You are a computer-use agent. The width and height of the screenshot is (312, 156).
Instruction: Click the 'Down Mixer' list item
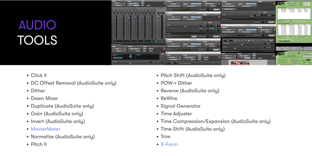pos(44,98)
